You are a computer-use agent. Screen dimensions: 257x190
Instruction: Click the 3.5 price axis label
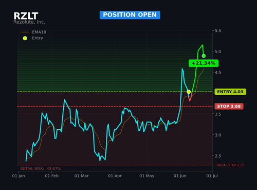pos(218,114)
